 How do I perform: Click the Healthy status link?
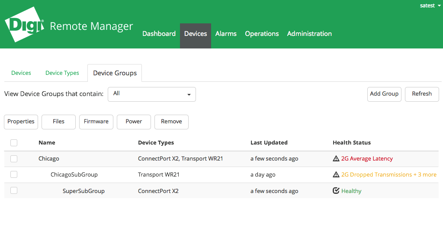point(351,191)
